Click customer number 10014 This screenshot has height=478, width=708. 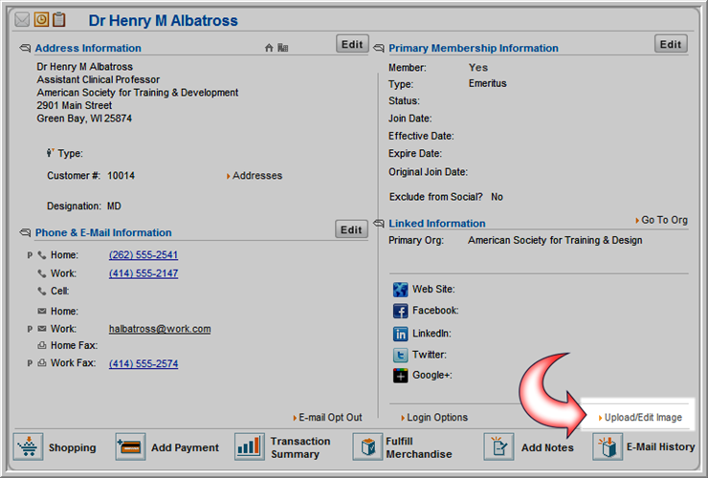[121, 176]
